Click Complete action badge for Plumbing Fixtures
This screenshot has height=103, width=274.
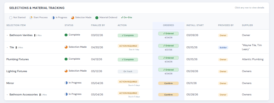128,60
